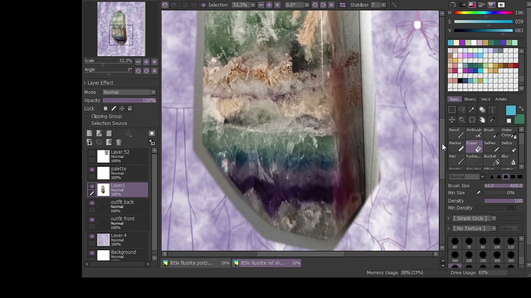Enable the Clipping Group checkbox
531x298 pixels.
pos(87,116)
